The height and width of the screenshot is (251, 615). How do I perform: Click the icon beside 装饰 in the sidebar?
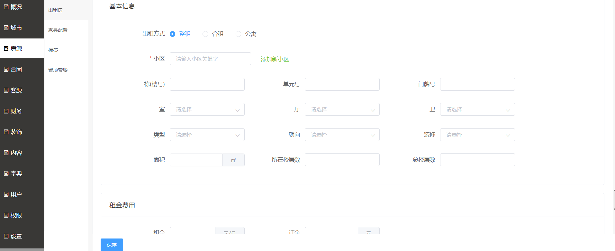click(x=6, y=132)
